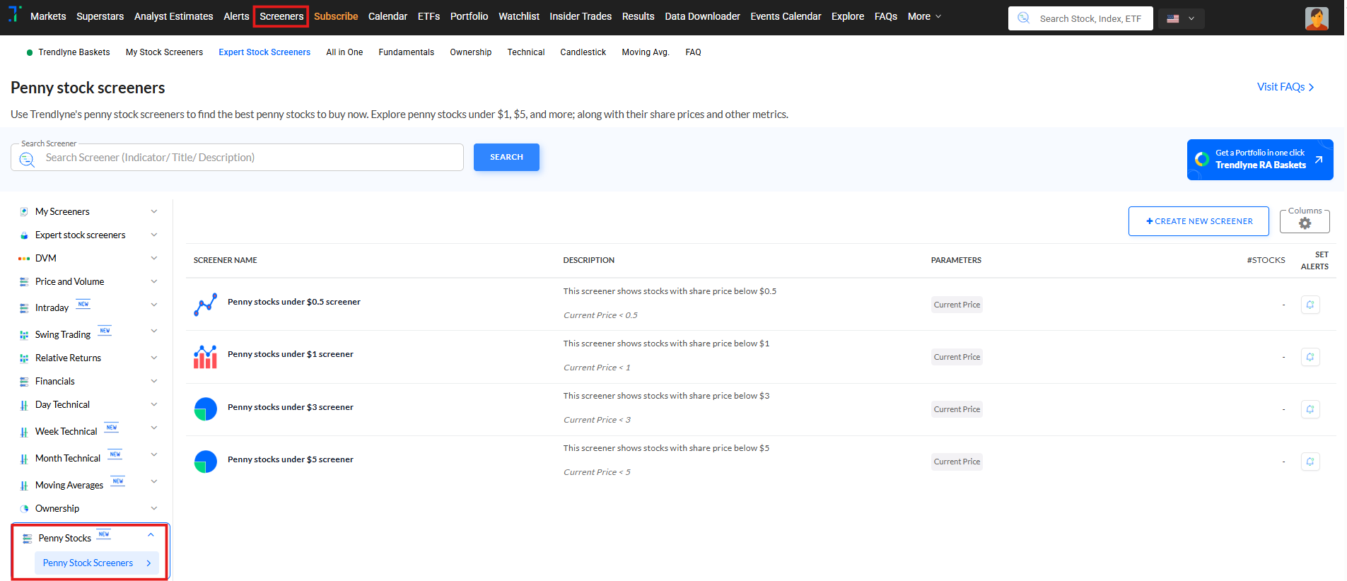Open the country flag dropdown
The width and height of the screenshot is (1347, 581).
(x=1181, y=19)
